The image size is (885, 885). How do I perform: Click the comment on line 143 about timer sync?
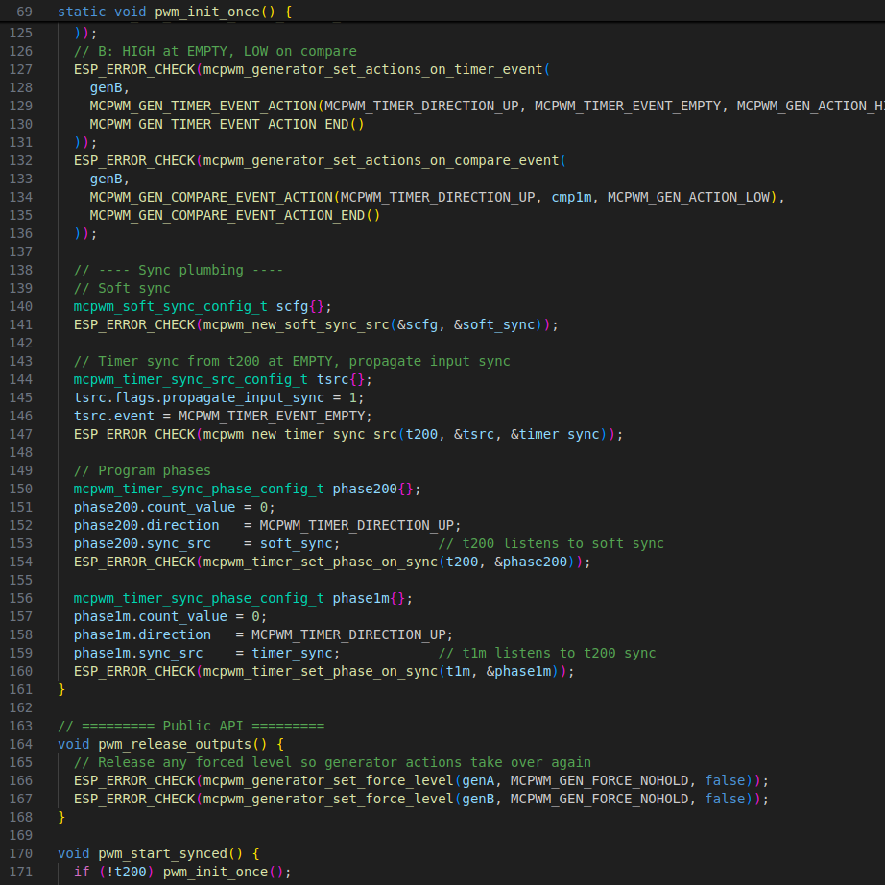point(292,361)
